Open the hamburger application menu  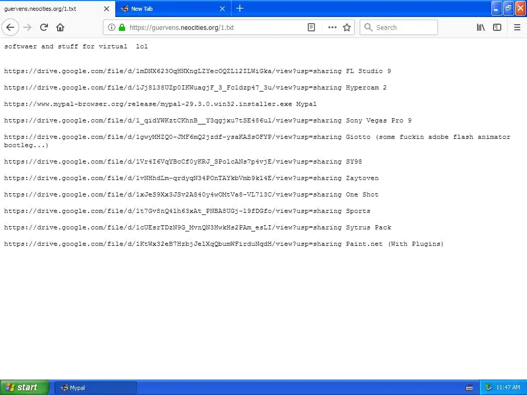pos(517,27)
